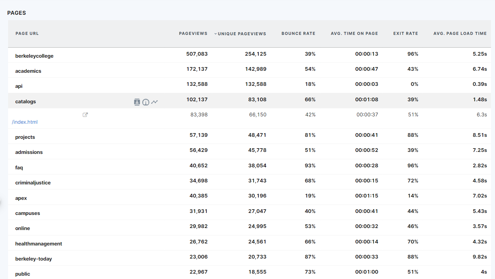Expand the criminaljustice row

(x=33, y=183)
